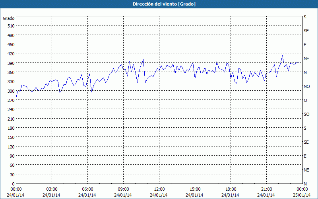Click the 'S' compass label level with 180
The width and height of the screenshot is (318, 199).
(305, 128)
